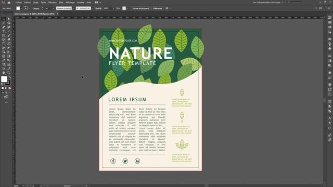The image size is (333, 187).
Task: Click the large Fill swatch in toolbar
Action: pos(4,79)
